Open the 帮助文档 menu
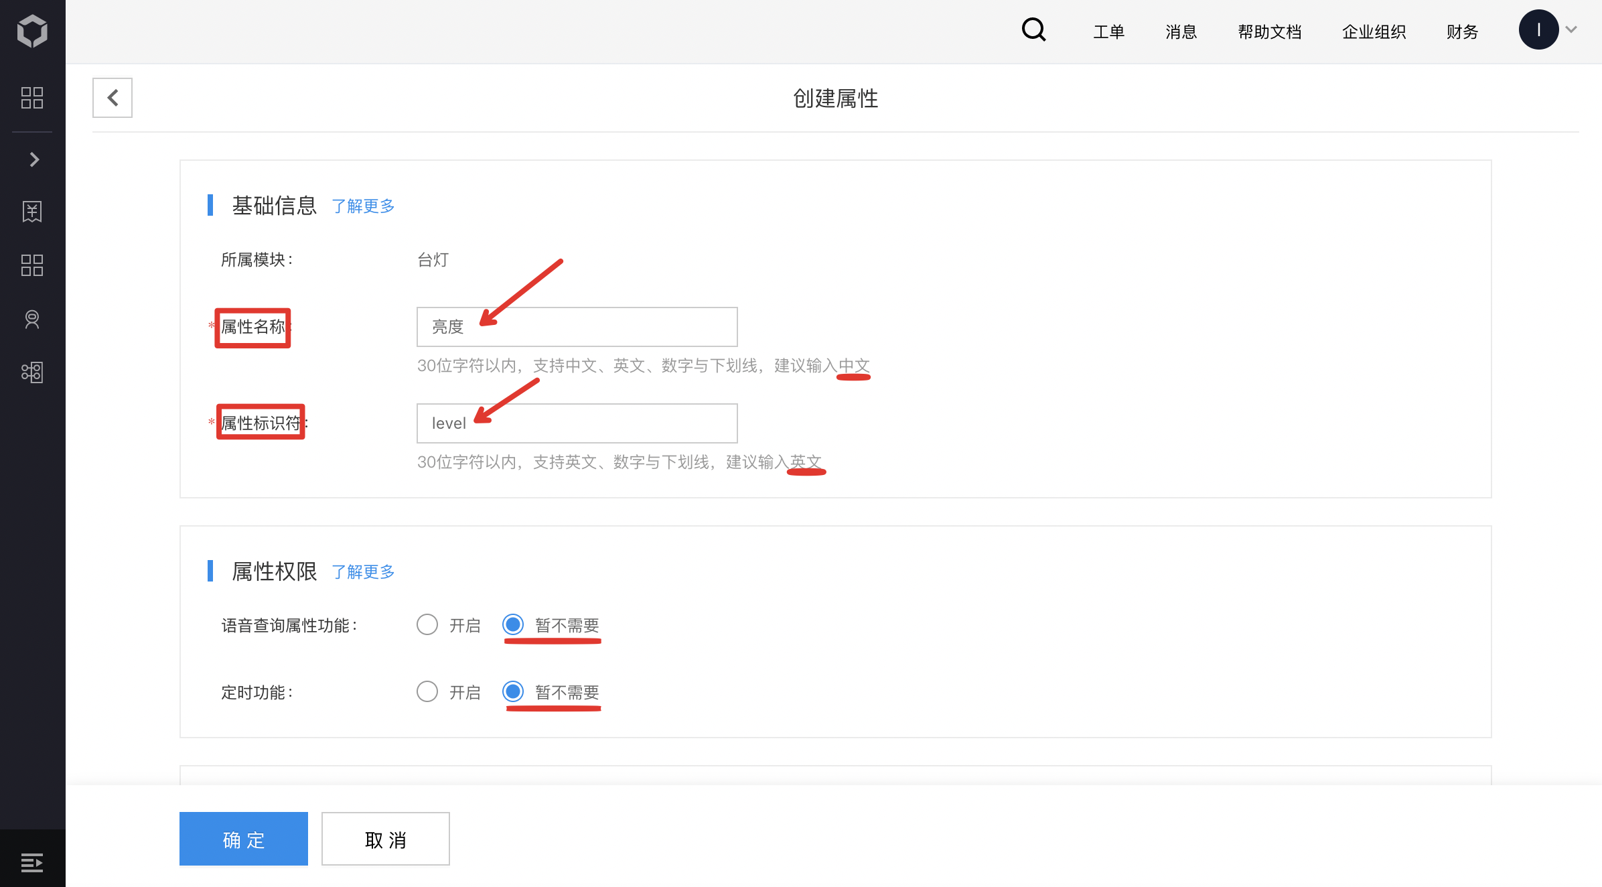Viewport: 1602px width, 887px height. click(x=1270, y=31)
